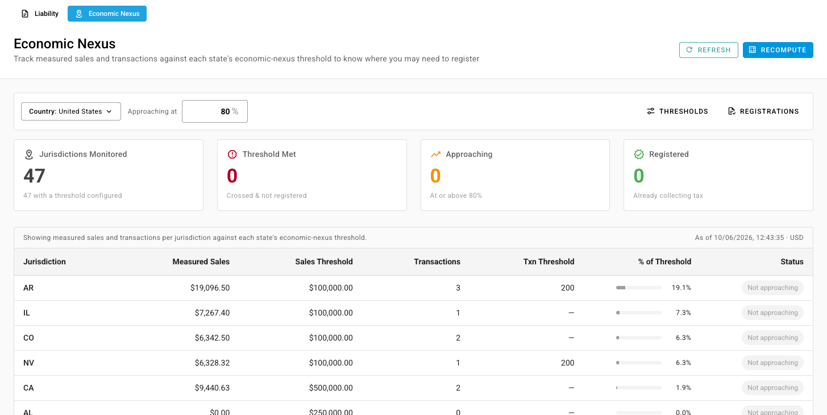Image resolution: width=827 pixels, height=415 pixels.
Task: Click the Transactions column header
Action: (x=437, y=262)
